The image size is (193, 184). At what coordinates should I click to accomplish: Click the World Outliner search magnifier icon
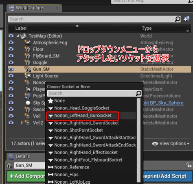(x=178, y=19)
